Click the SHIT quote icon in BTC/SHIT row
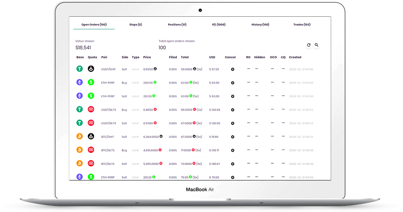This screenshot has height=212, width=403. [91, 136]
